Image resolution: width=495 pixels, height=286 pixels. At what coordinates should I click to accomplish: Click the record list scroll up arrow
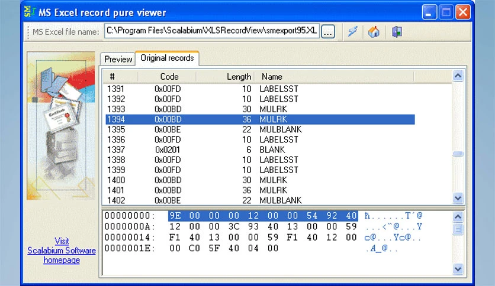click(x=458, y=76)
